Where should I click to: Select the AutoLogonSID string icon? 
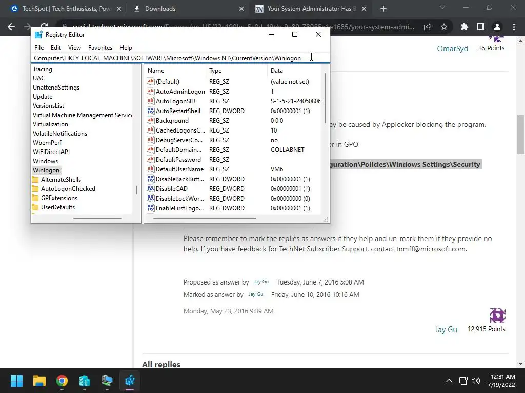(151, 101)
